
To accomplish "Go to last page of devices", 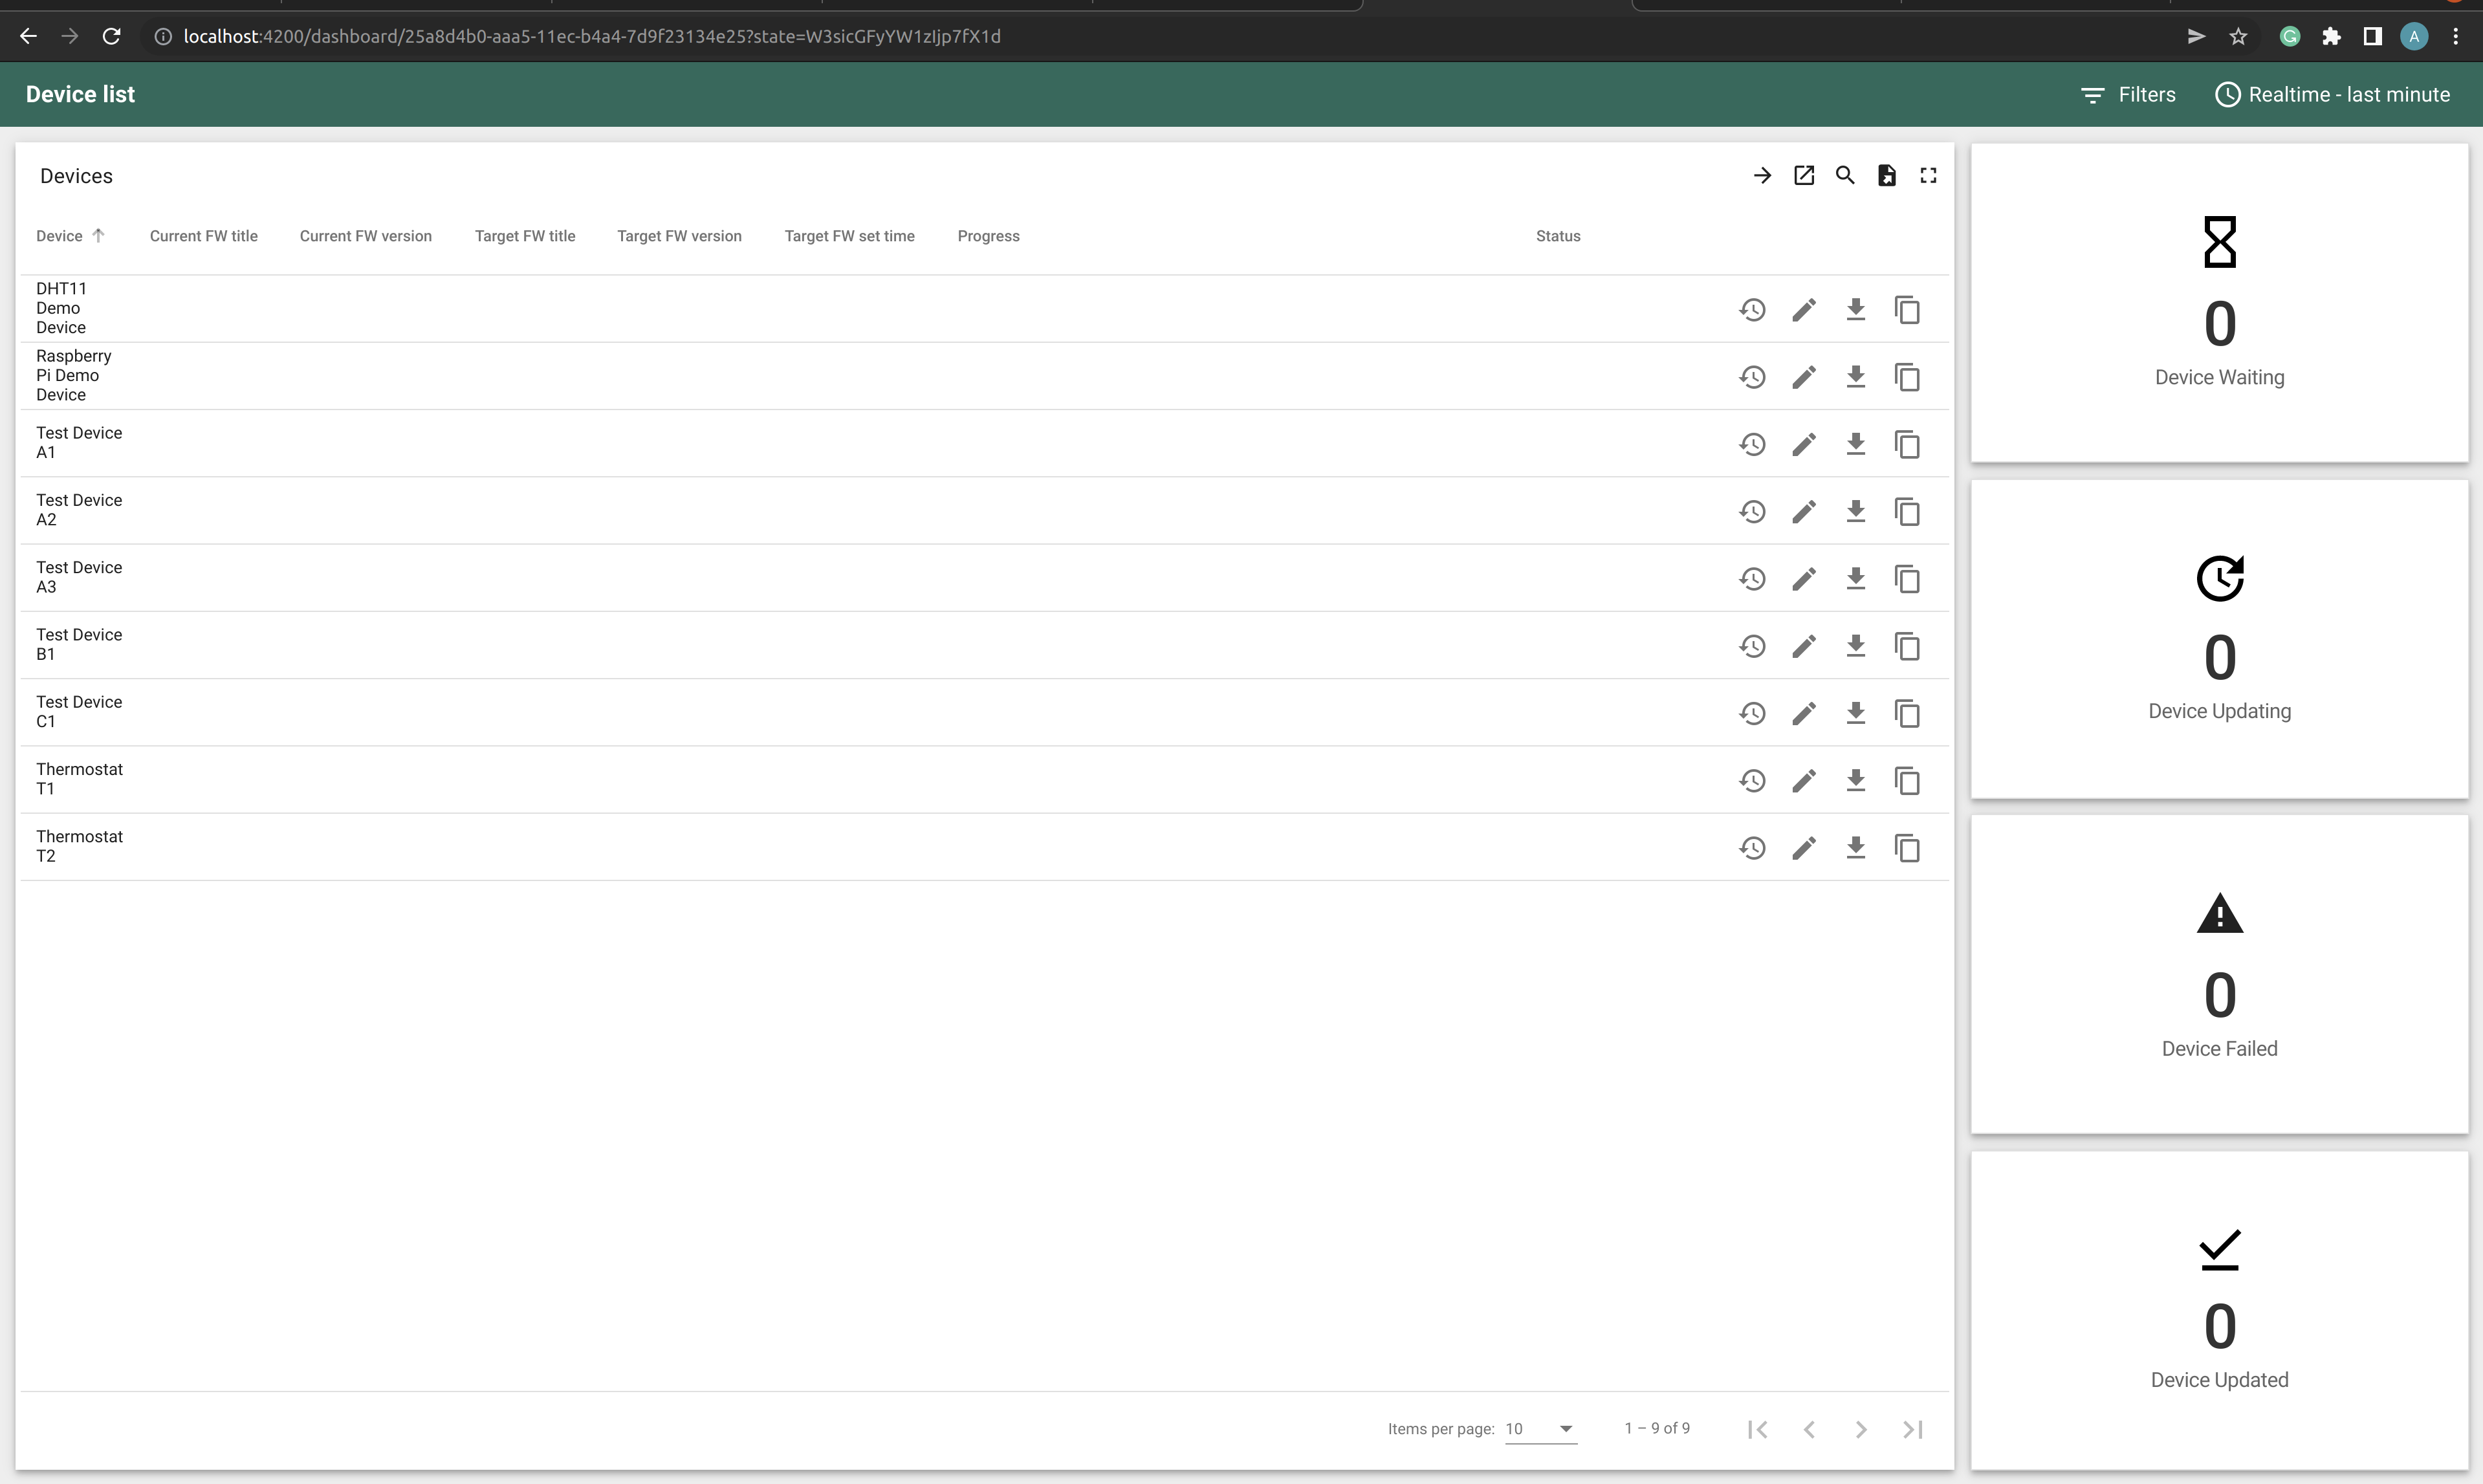I will click(x=1913, y=1429).
